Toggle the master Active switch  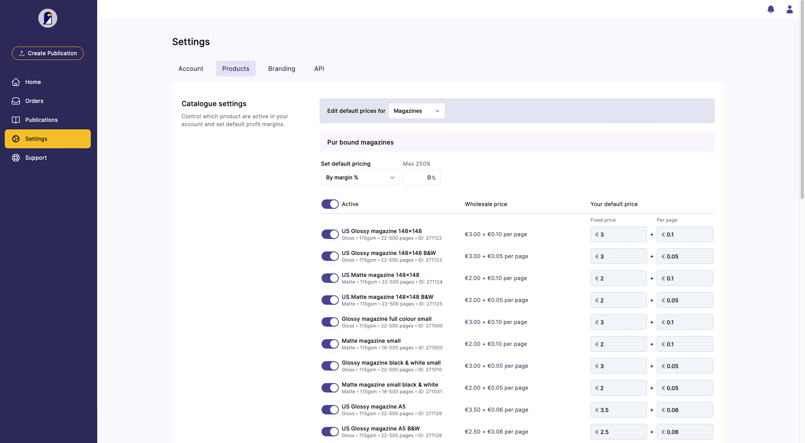[x=330, y=204]
